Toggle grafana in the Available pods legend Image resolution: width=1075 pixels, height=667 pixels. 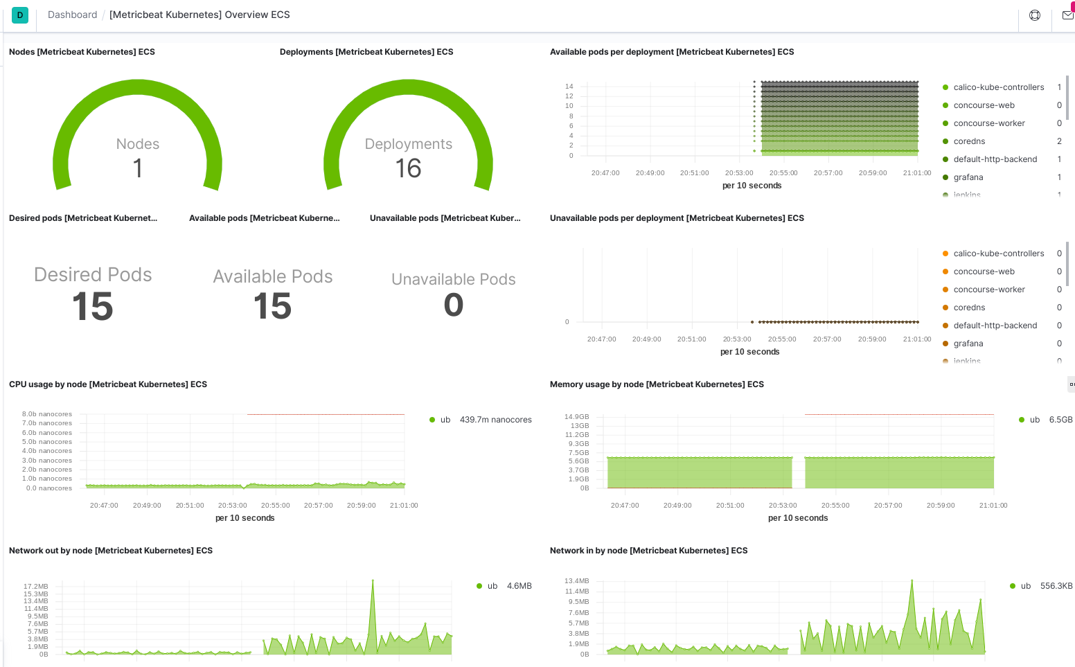pyautogui.click(x=968, y=177)
